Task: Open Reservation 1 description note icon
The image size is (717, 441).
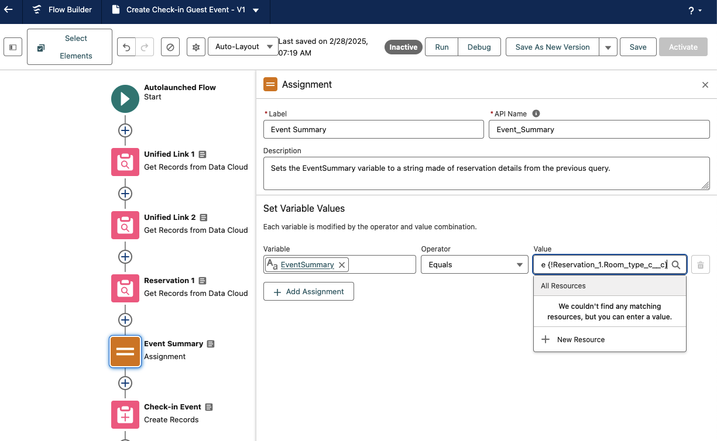Action: pyautogui.click(x=203, y=281)
